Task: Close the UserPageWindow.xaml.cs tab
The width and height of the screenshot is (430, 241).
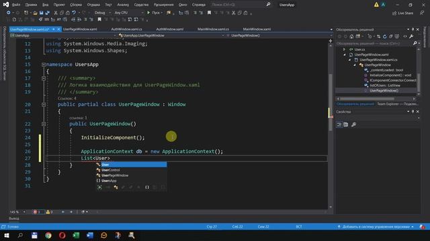Action: coord(58,29)
